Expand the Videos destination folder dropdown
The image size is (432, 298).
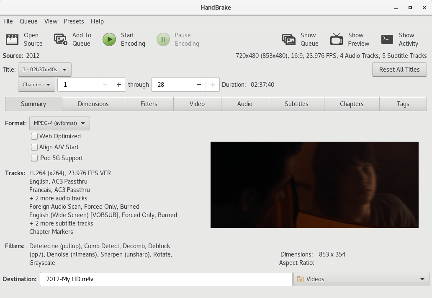[x=361, y=279]
